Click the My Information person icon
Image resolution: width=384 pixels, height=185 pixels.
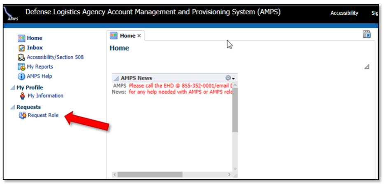point(23,96)
